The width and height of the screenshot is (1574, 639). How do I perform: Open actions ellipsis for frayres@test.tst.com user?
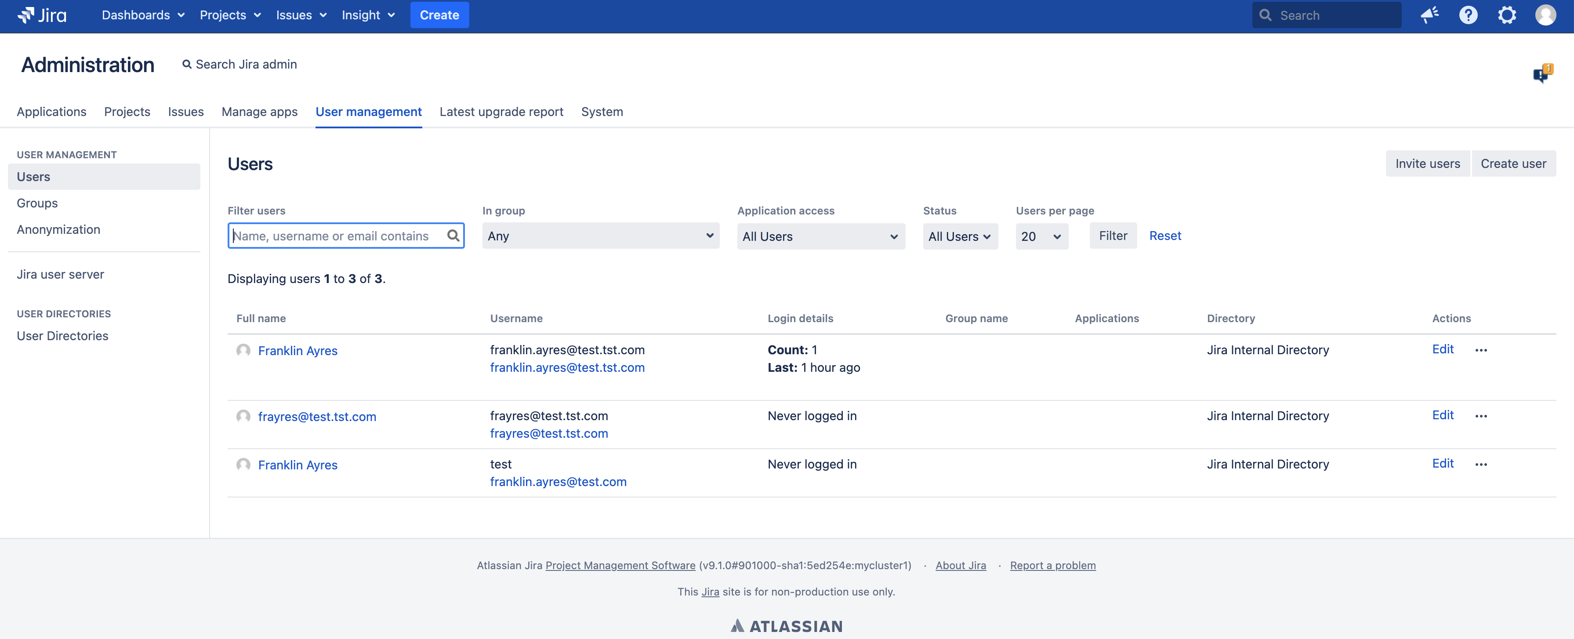tap(1480, 416)
